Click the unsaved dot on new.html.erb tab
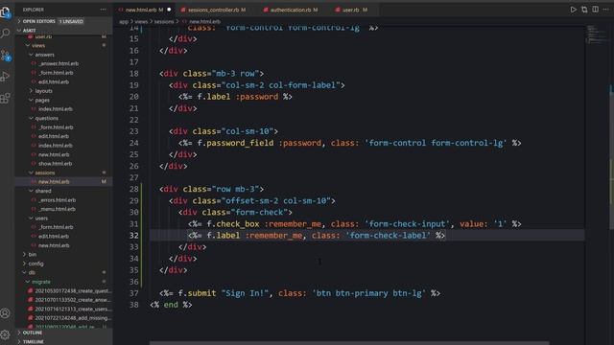This screenshot has height=345, width=614. [169, 10]
